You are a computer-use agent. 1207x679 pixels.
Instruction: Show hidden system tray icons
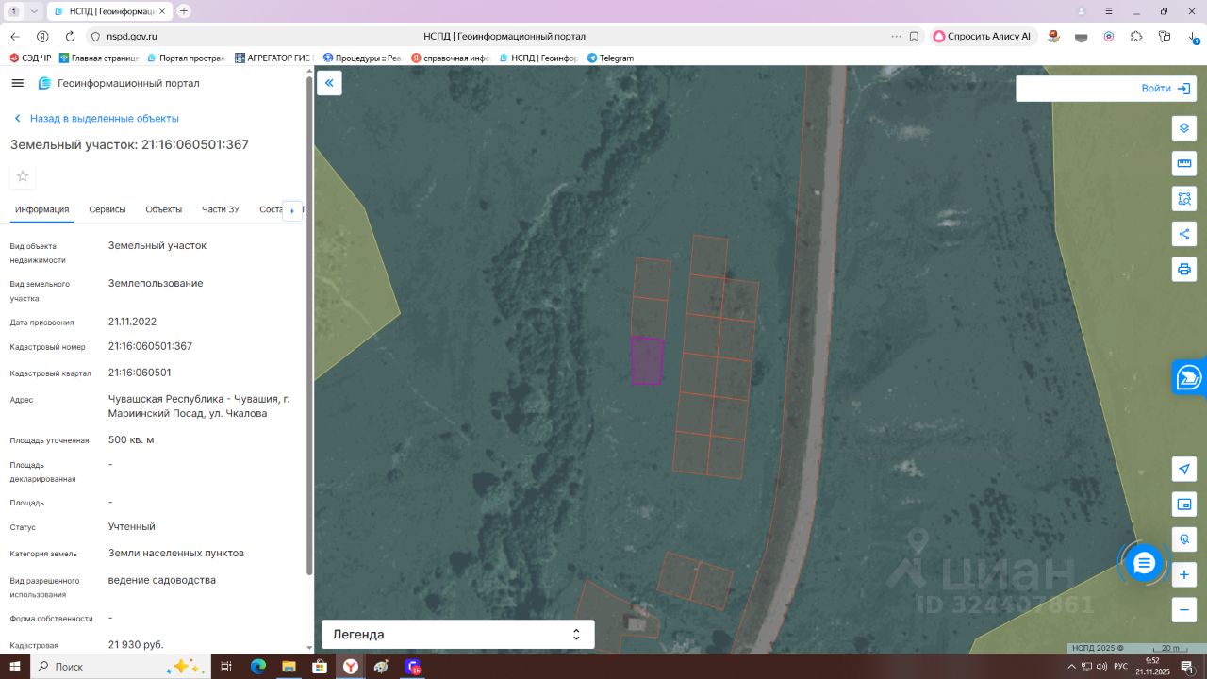click(x=1073, y=667)
